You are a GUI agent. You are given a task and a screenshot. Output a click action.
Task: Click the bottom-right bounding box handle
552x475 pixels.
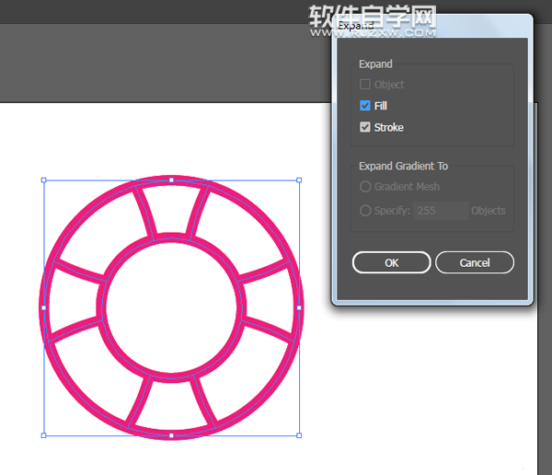(299, 435)
